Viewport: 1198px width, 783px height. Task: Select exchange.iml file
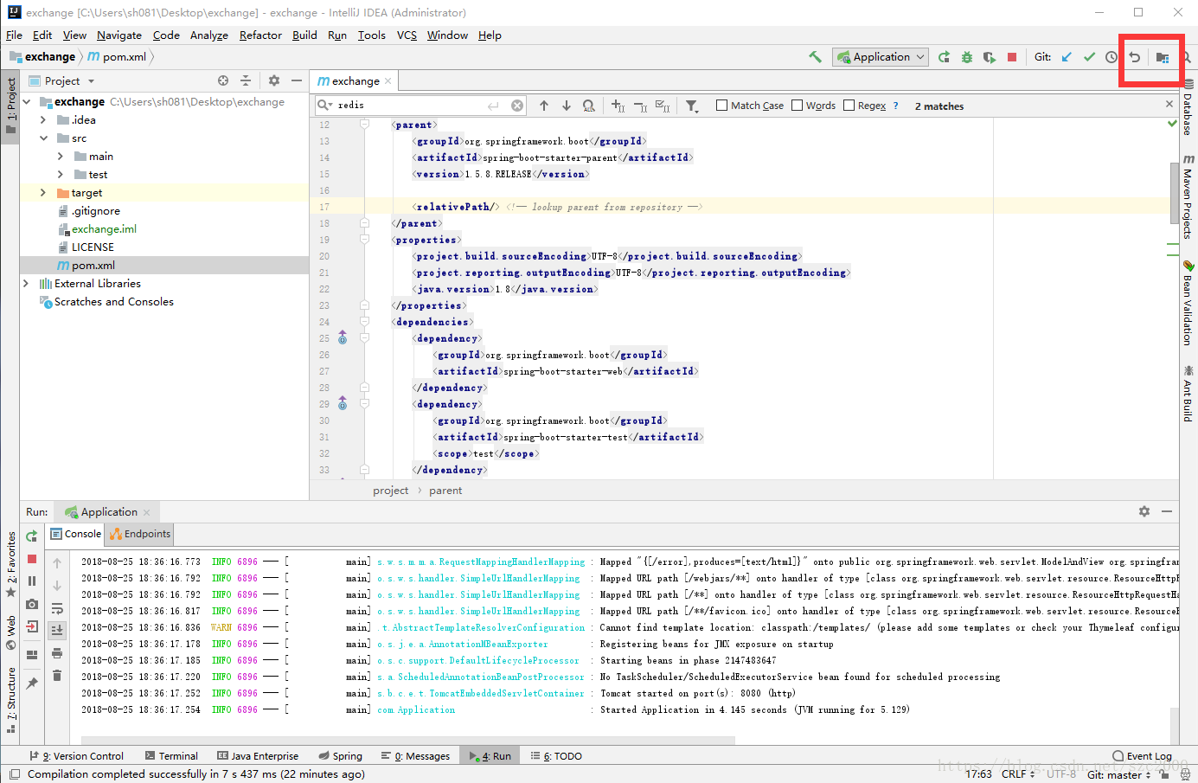104,229
